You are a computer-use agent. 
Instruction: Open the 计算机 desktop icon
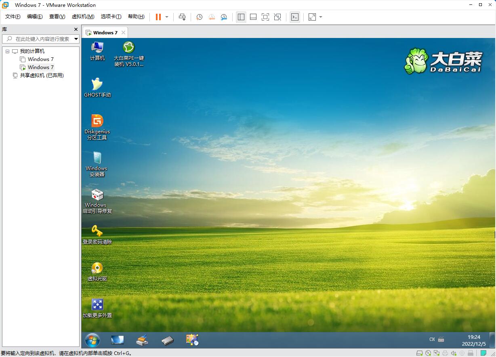tap(97, 51)
